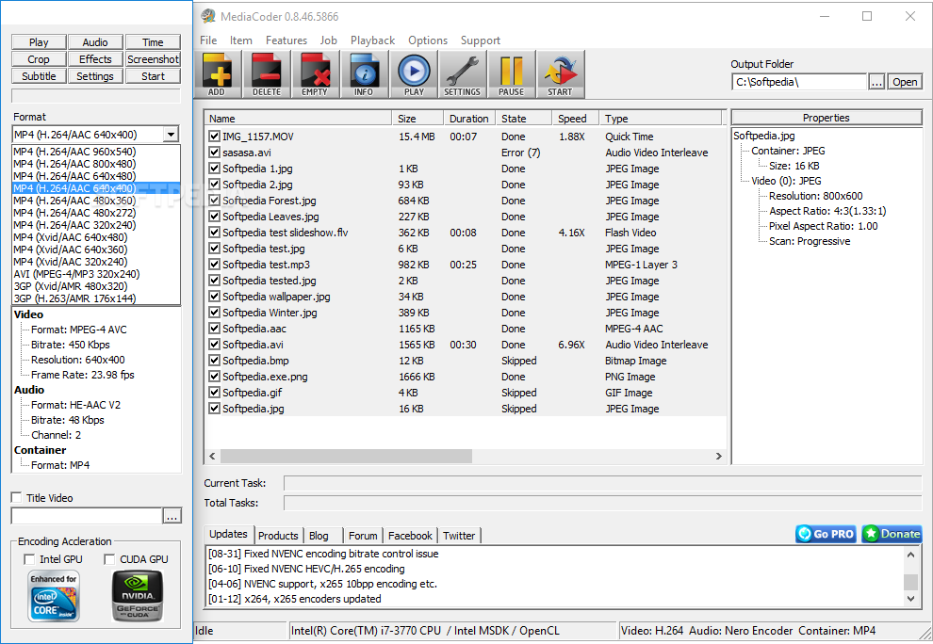Click the Output Folder path field
The width and height of the screenshot is (933, 644).
pos(800,82)
